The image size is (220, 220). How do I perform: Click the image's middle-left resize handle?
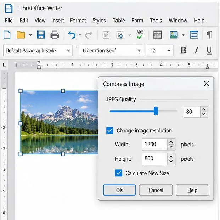coord(21,123)
